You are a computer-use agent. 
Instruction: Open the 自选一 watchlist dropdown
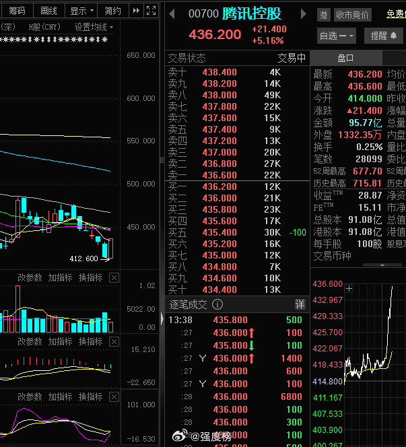337,36
